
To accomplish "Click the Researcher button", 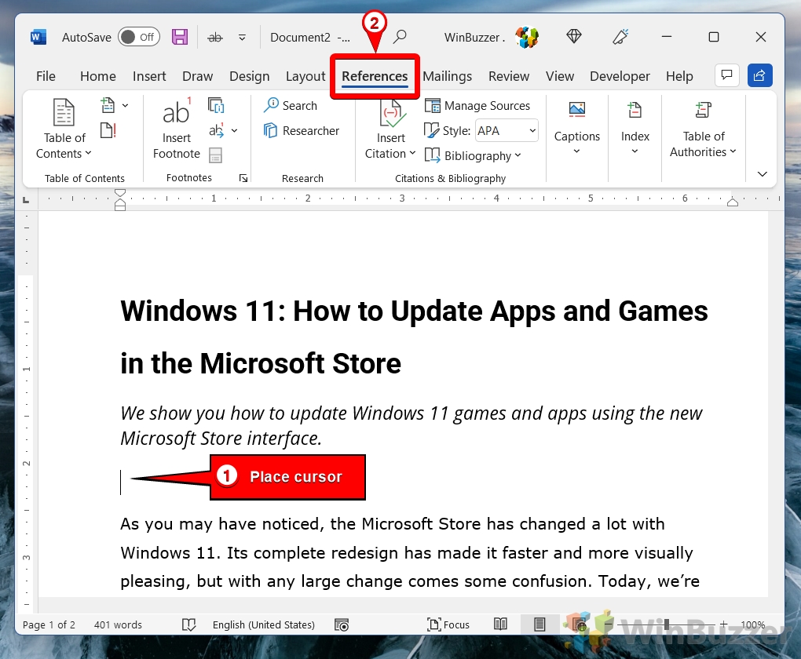I will coord(302,131).
